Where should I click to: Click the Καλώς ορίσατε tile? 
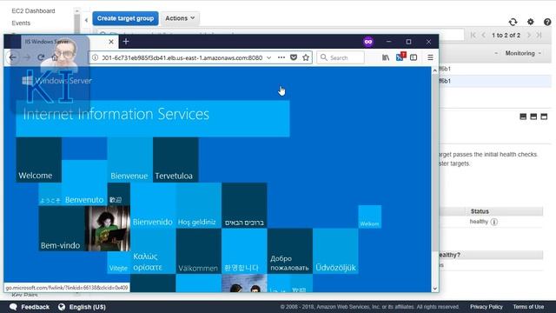click(153, 251)
